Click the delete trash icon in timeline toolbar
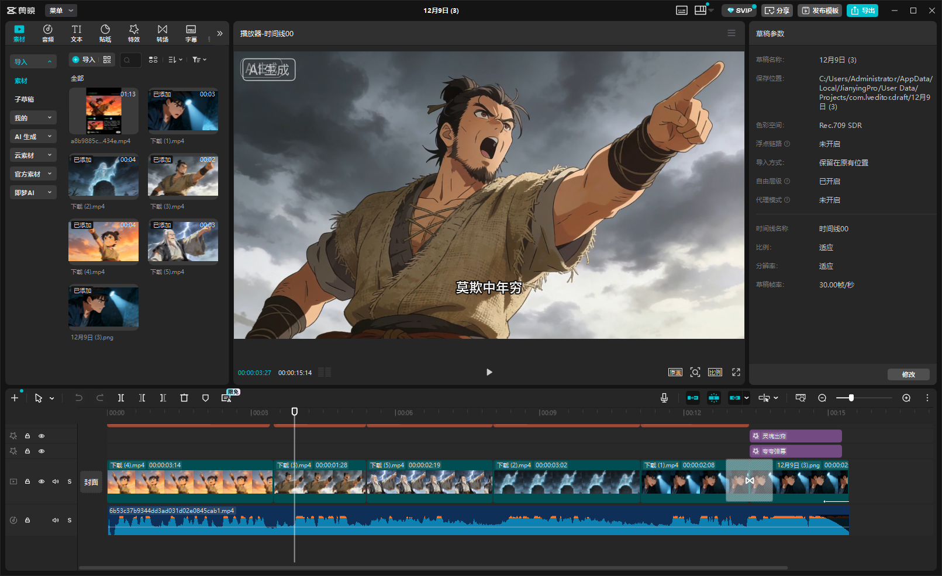This screenshot has width=942, height=576. pyautogui.click(x=184, y=398)
